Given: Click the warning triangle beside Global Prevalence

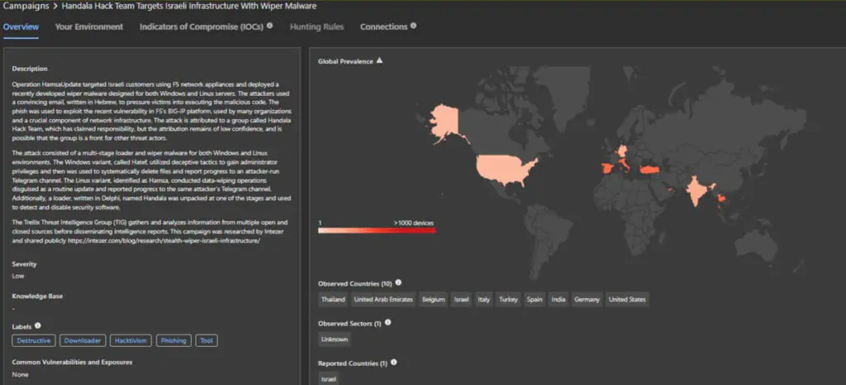Looking at the screenshot, I should (x=380, y=61).
